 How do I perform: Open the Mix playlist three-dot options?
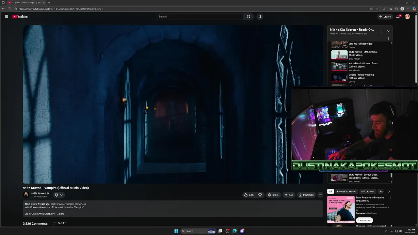[382, 31]
